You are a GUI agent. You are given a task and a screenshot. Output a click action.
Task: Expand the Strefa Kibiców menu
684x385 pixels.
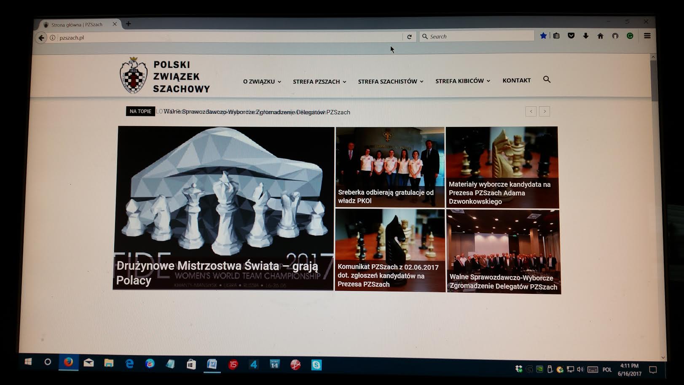tap(463, 81)
